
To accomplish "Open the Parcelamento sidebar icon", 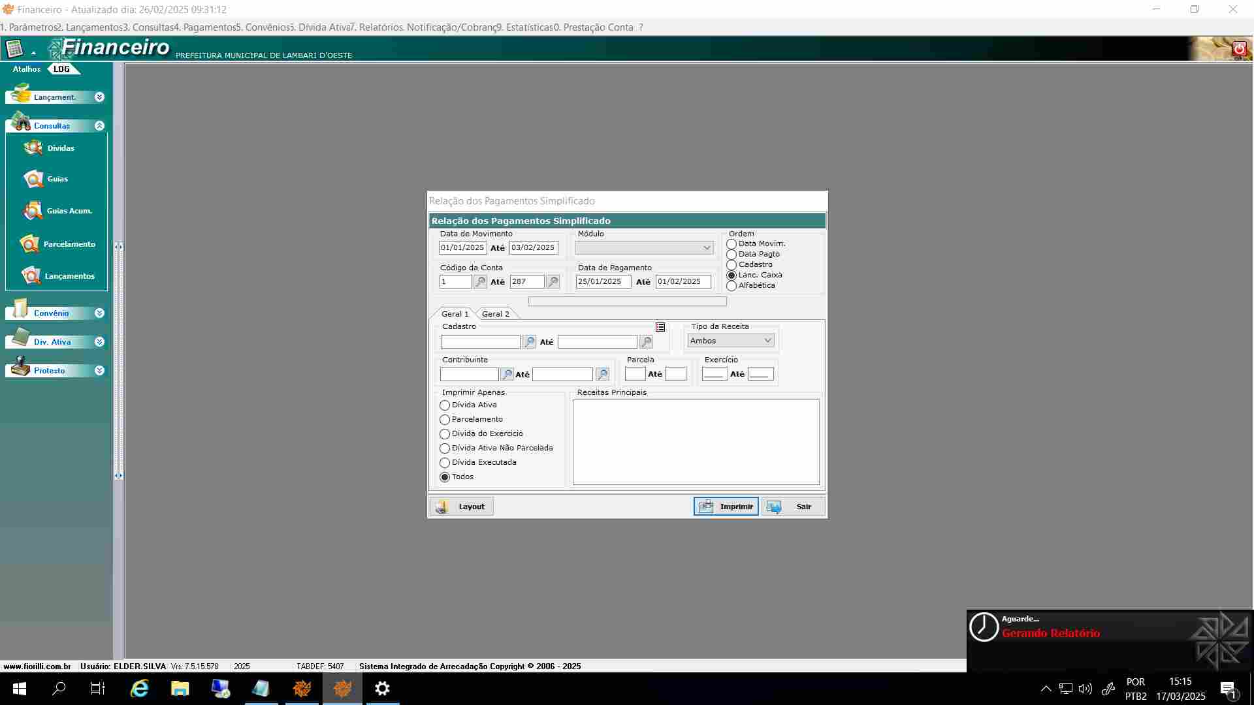I will pyautogui.click(x=30, y=244).
